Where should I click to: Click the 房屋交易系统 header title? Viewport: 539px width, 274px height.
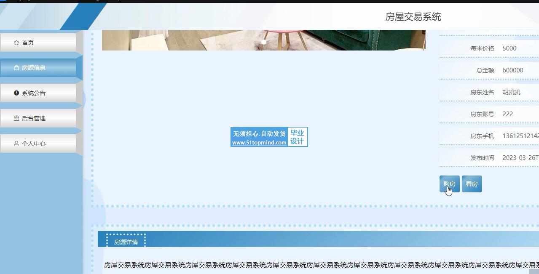(x=413, y=17)
